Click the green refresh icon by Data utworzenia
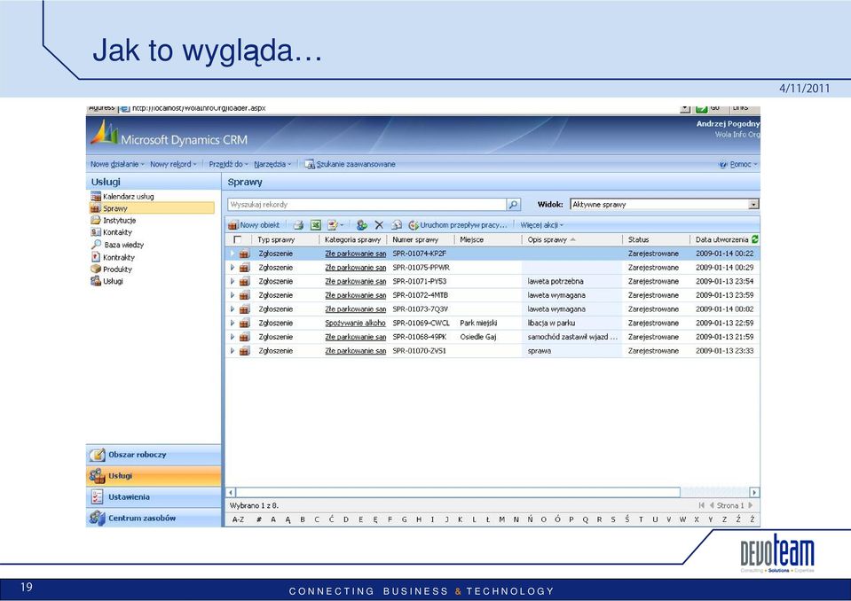Viewport: 851px width, 601px height. pyautogui.click(x=755, y=239)
